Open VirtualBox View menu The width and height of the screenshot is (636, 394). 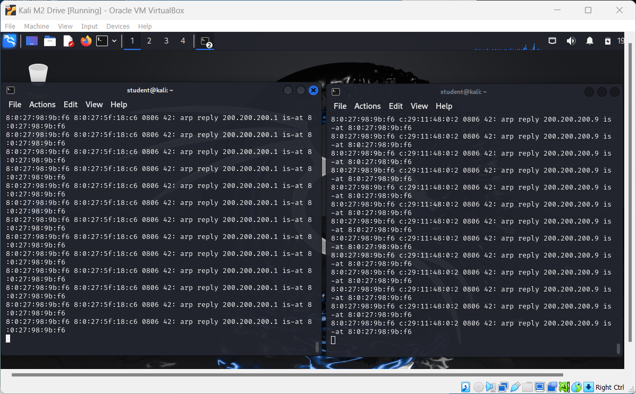65,27
